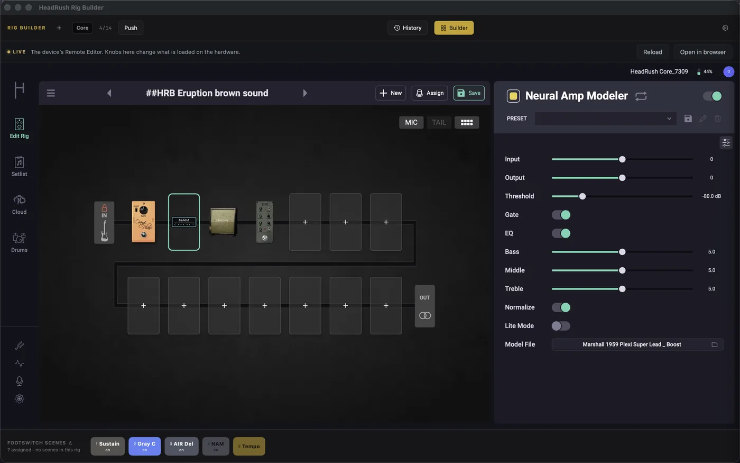Switch to the Builder view
Image resolution: width=740 pixels, height=463 pixels.
[x=454, y=28]
